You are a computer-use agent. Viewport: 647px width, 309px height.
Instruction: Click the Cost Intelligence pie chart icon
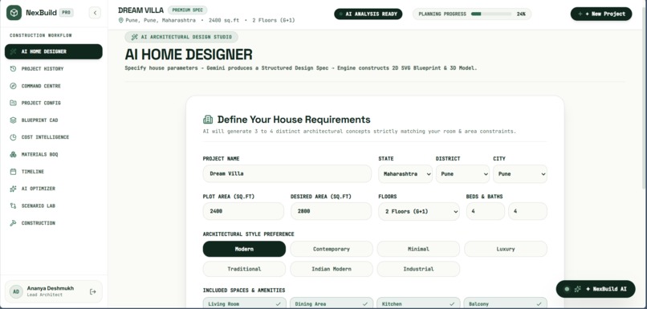(x=13, y=137)
